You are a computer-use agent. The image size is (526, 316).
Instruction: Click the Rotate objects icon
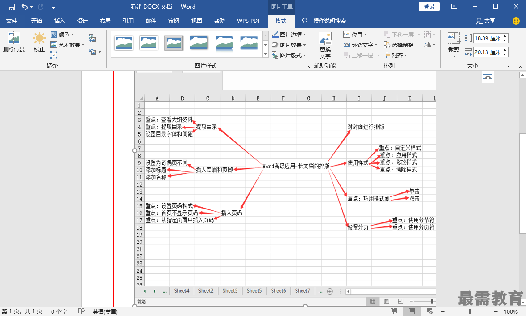tap(429, 45)
